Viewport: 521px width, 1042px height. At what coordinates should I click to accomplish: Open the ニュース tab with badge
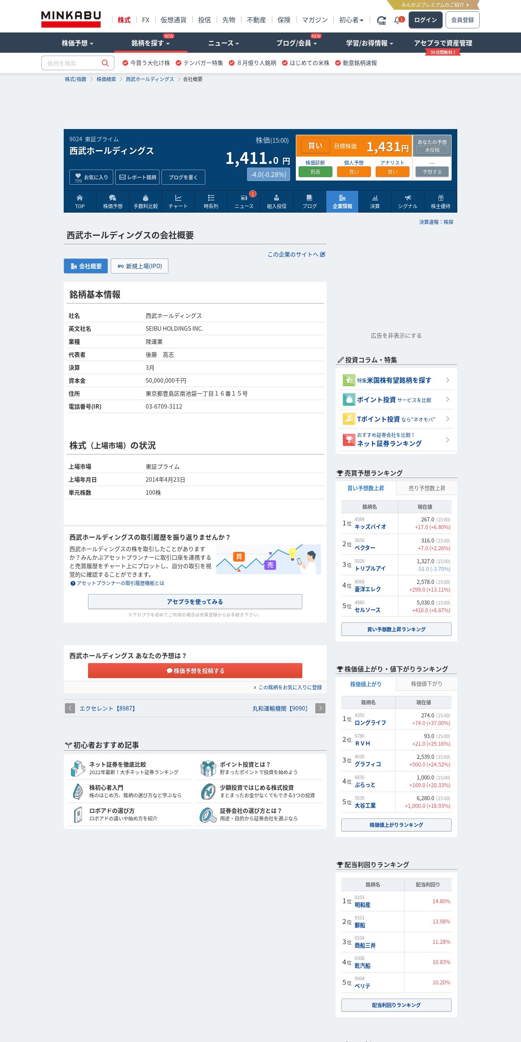click(244, 202)
